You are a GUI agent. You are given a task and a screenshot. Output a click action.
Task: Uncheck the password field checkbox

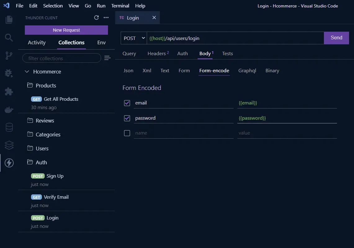click(x=127, y=118)
